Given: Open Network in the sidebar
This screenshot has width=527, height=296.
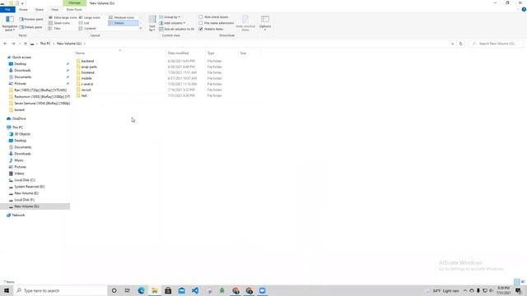Looking at the screenshot, I should (x=18, y=215).
